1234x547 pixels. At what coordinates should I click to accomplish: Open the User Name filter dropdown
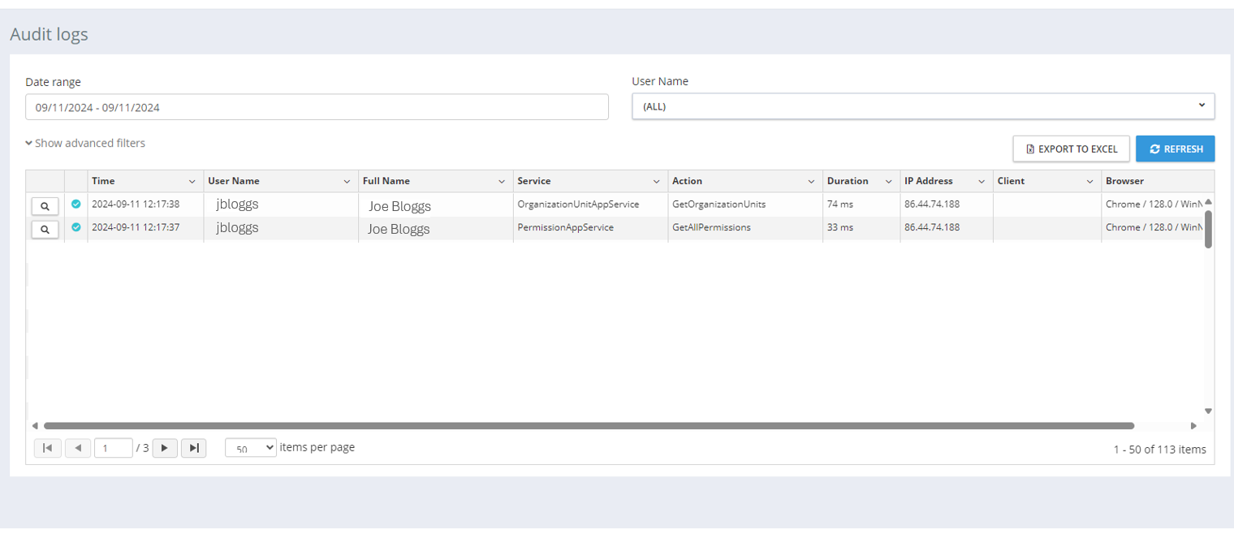click(x=923, y=106)
